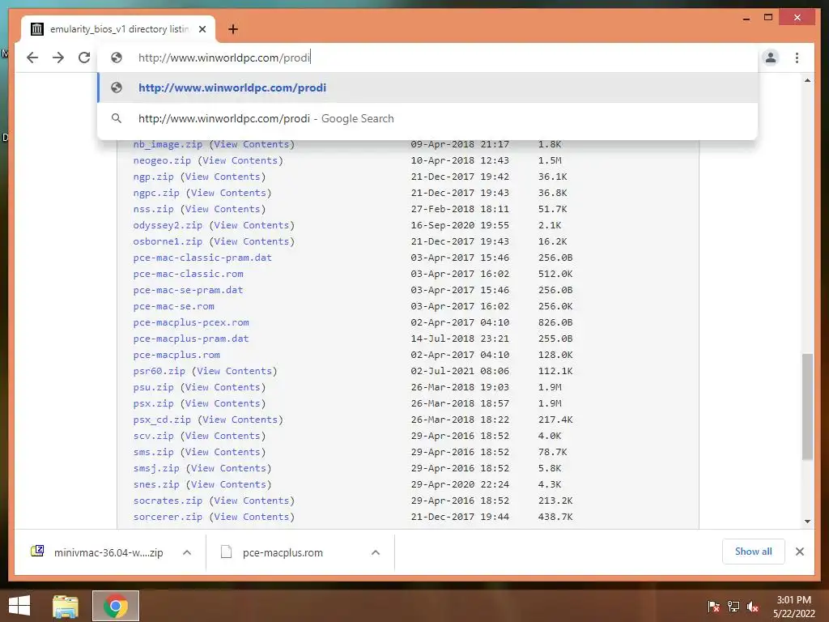Click the page vertical scrollbar thumb

(x=807, y=407)
